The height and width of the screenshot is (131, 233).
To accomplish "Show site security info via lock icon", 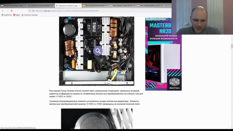I will coord(33,11).
